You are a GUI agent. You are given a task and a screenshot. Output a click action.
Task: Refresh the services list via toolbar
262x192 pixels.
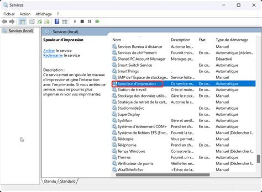[40, 21]
